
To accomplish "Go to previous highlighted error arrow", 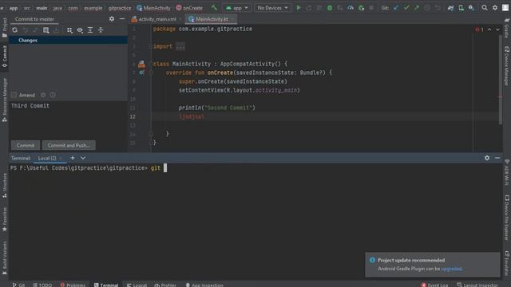I will 489,29.
